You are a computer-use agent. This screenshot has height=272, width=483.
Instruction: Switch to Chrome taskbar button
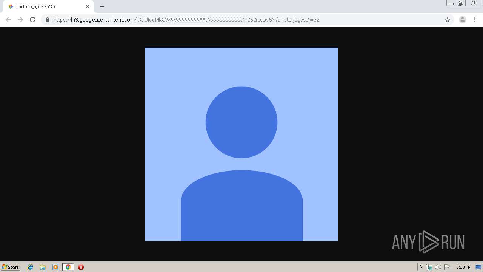point(68,267)
